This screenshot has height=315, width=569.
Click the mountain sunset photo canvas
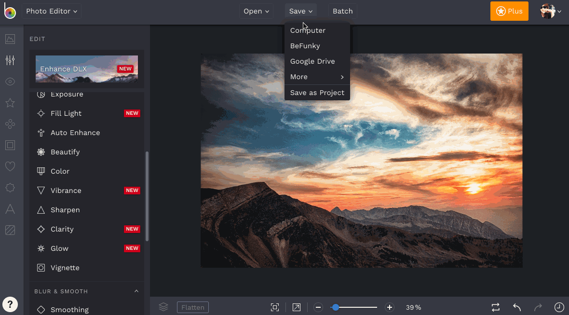362,161
